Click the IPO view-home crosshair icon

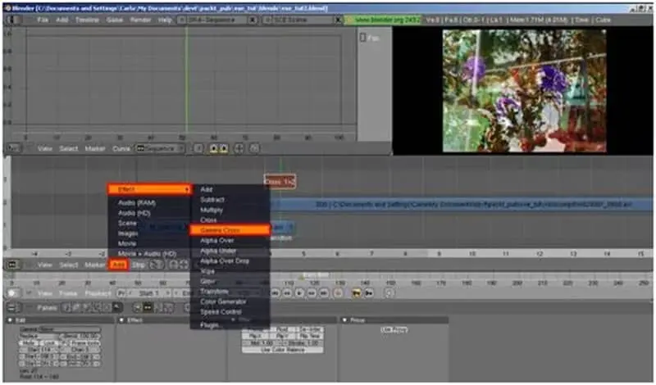(x=239, y=149)
